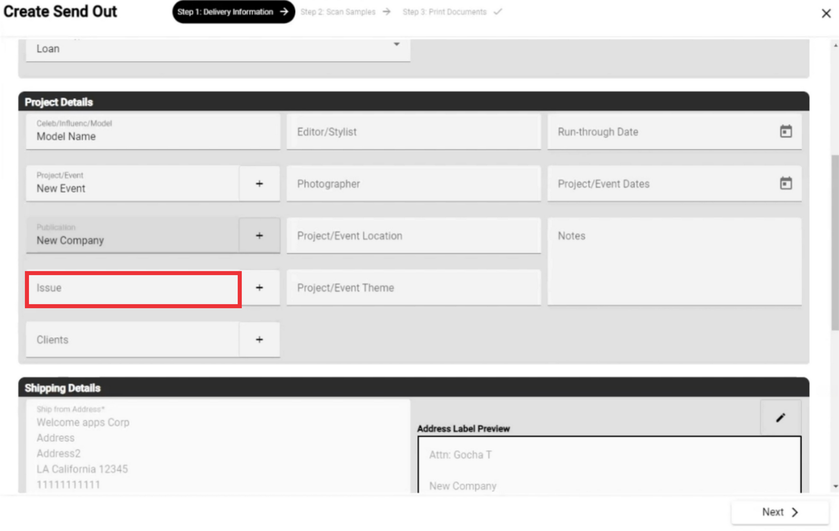Image resolution: width=839 pixels, height=531 pixels.
Task: Click the Address Label Preview heading
Action: coord(463,429)
